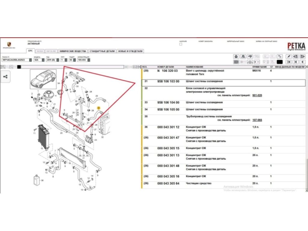Screen dimensions: 308x231
Task: Click the zoom-in magnifier above the diagram
Action: (x=3, y=67)
